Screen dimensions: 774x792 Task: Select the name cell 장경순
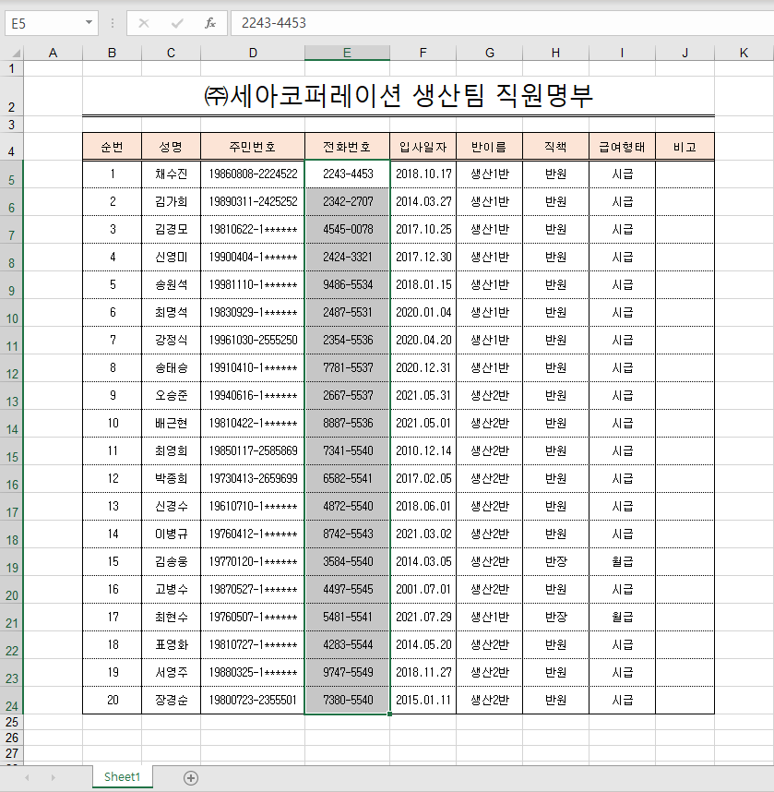[x=171, y=700]
